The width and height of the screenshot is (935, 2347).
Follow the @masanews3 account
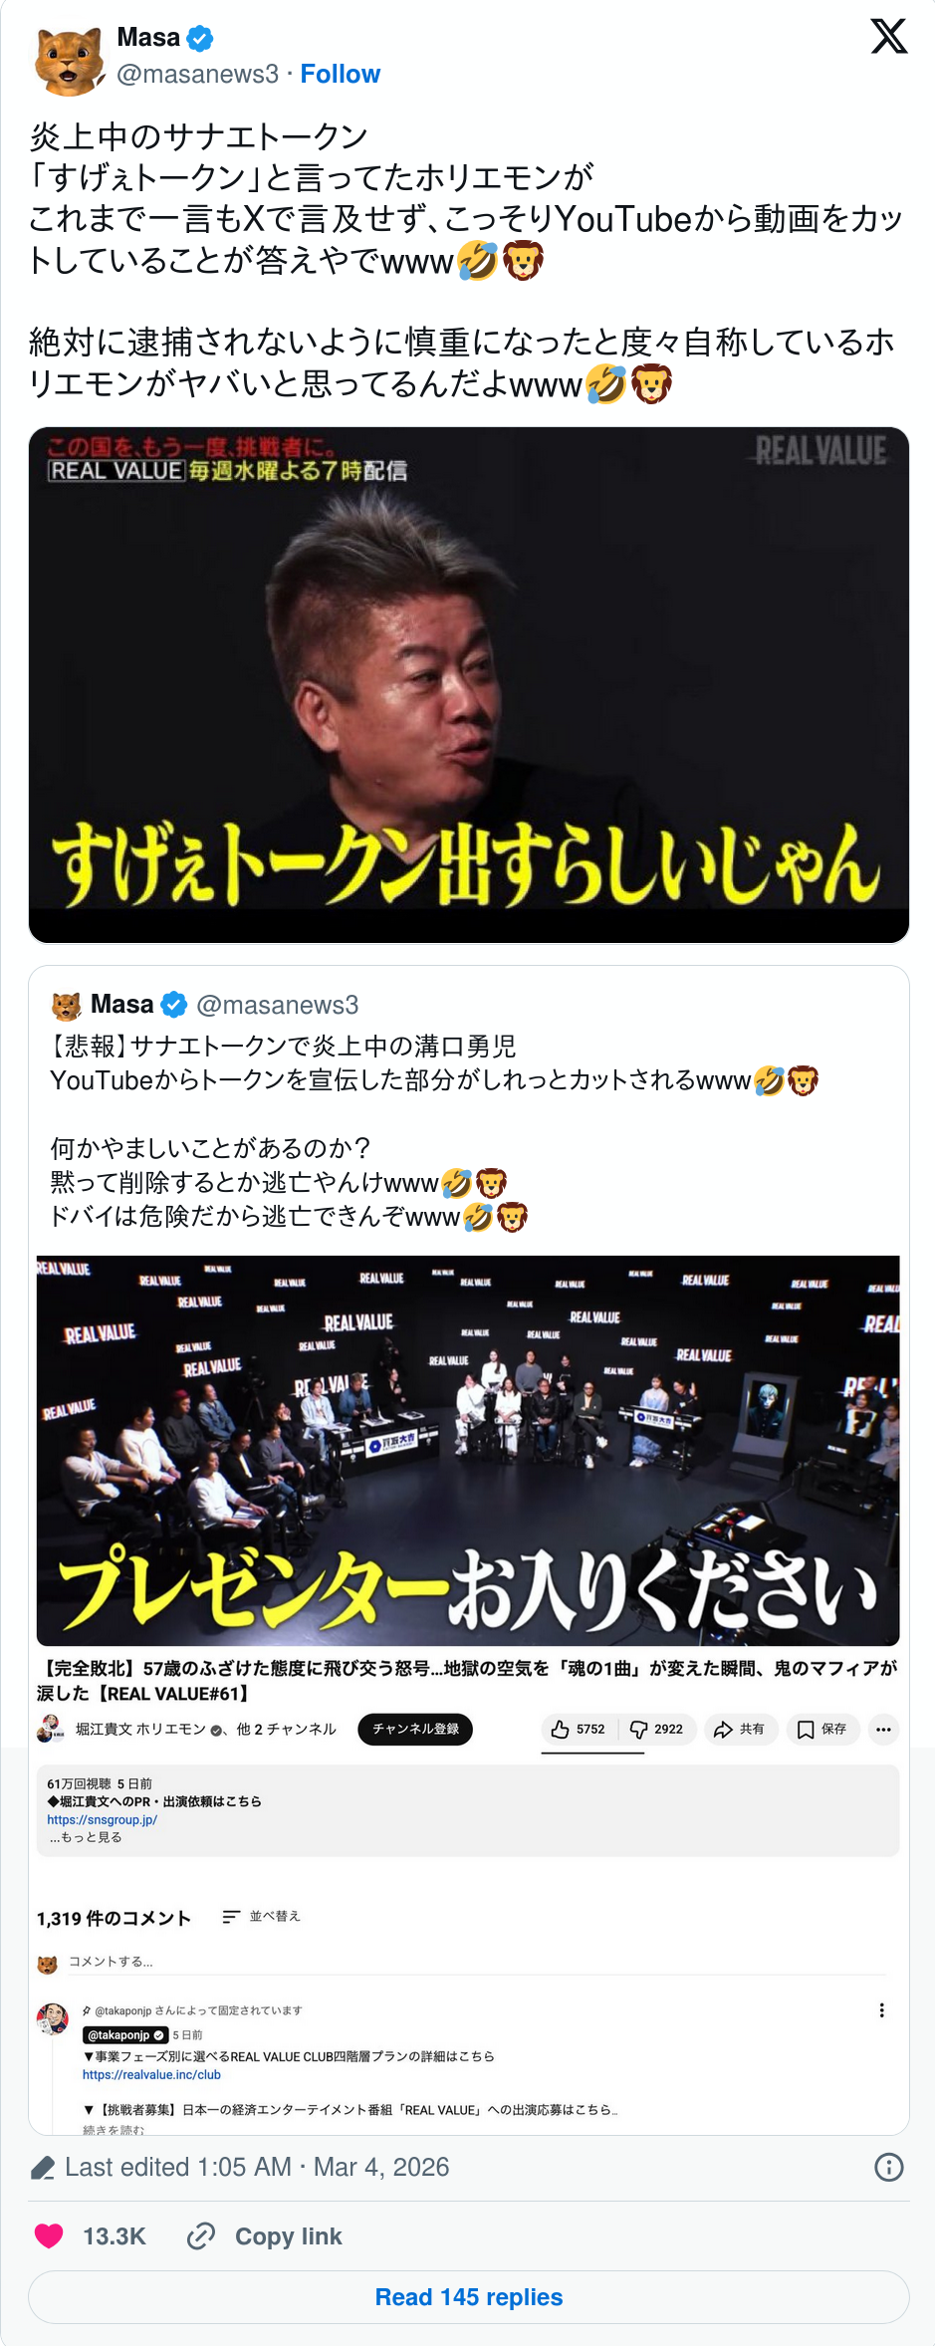coord(341,75)
